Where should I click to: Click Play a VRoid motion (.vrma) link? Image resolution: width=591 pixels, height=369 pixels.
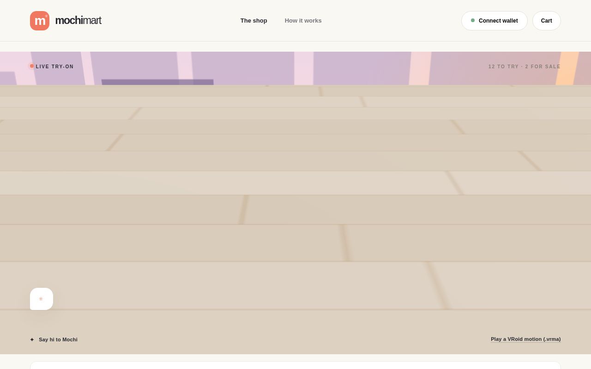[x=525, y=339]
